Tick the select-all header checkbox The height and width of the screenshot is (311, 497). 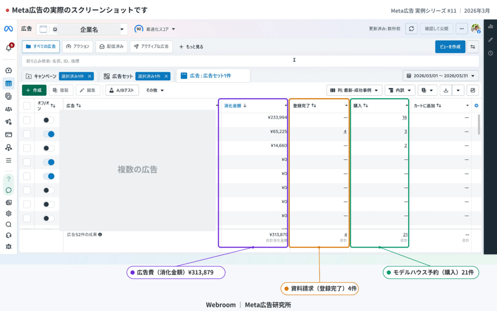(27, 106)
